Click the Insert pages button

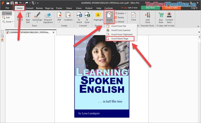(109, 17)
